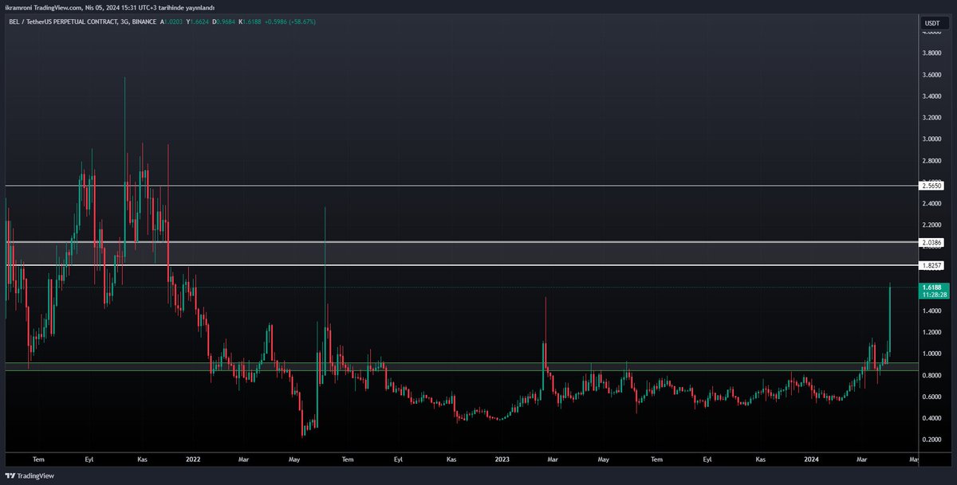Click the close value K 1.6188
The image size is (957, 485).
[250, 22]
